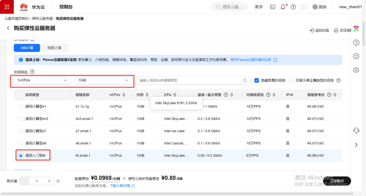Open the help question mark in the top bar

pos(293,7)
